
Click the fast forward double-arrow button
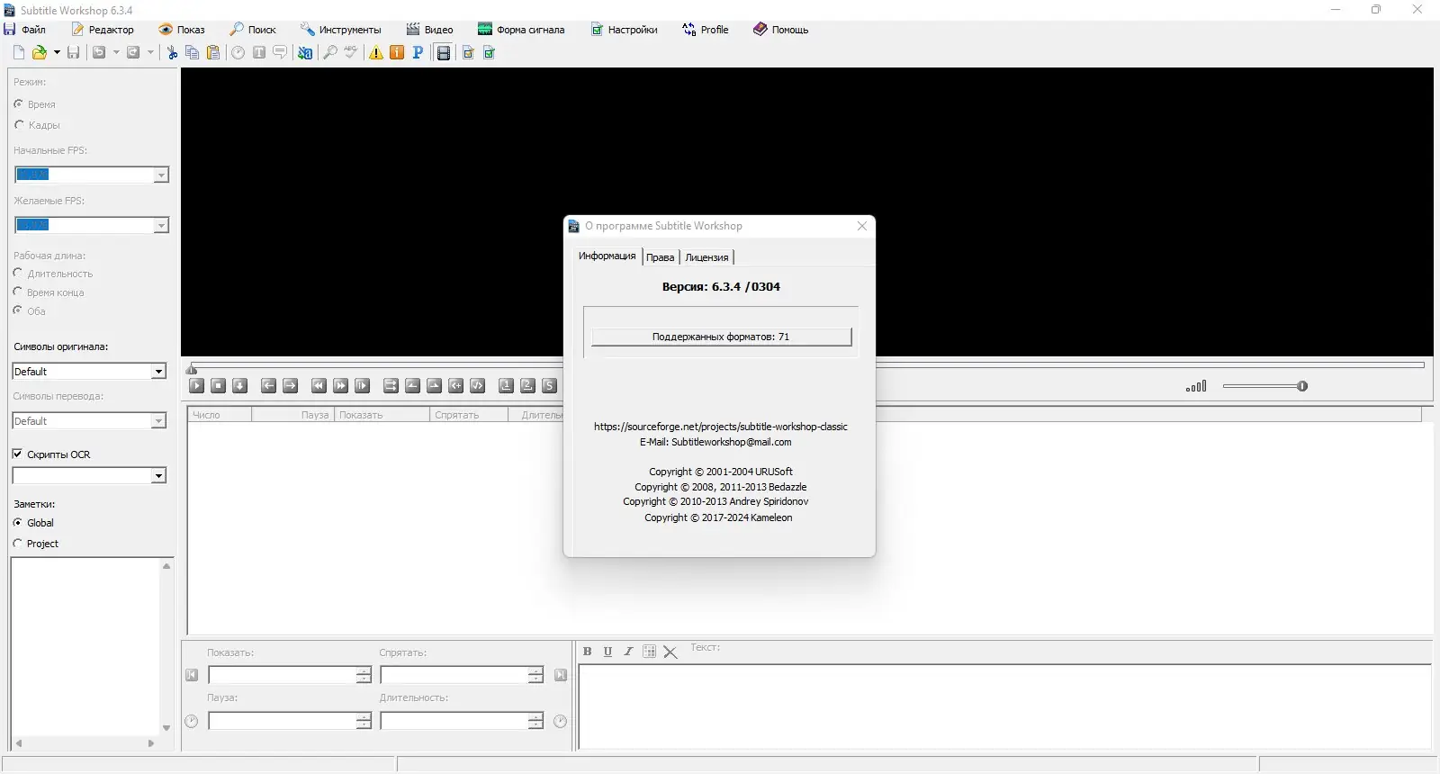click(x=340, y=386)
